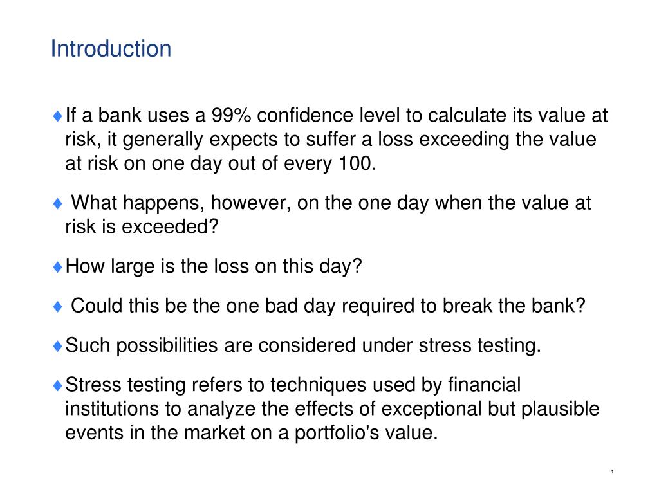Viewport: 659px width, 494px height.
Task: Click the words 'stress testing.' in fifth bullet
Action: [479, 345]
